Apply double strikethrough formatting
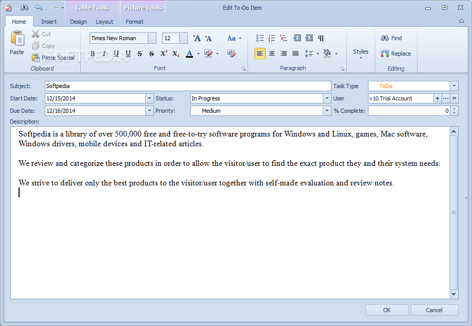Screen dimensions: 472x326 pos(152,54)
